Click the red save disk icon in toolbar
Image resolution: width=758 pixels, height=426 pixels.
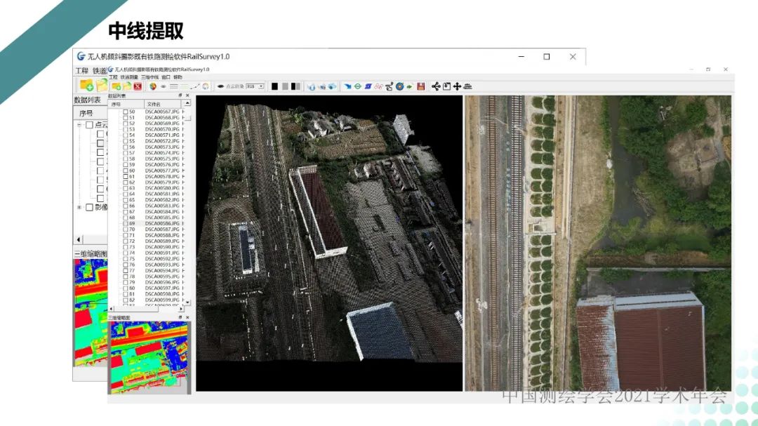click(421, 86)
